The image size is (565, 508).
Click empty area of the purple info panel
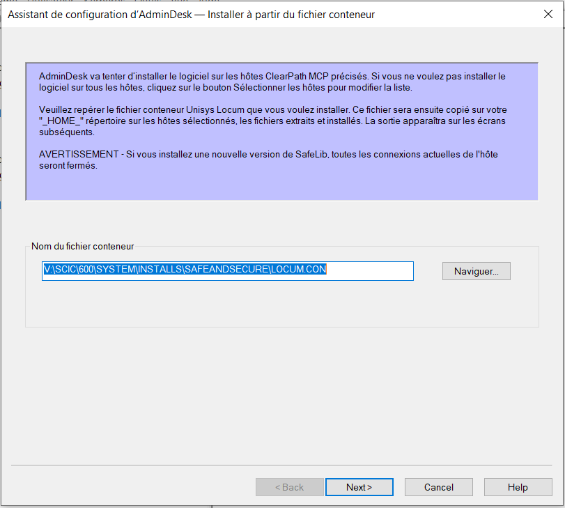click(279, 185)
